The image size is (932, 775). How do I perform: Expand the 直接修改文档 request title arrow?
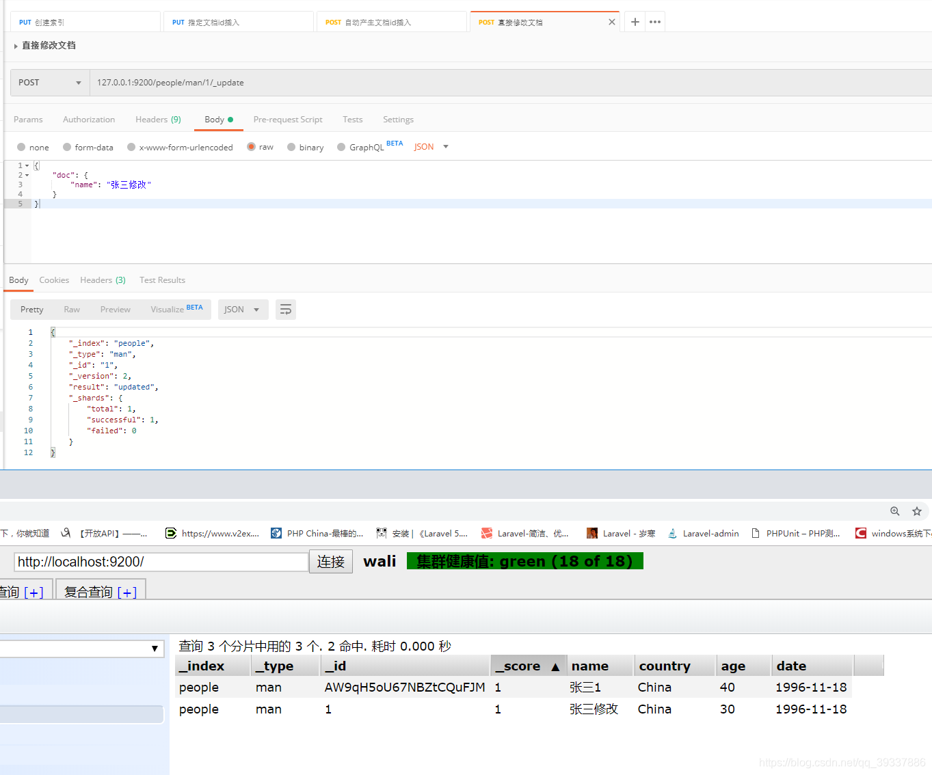click(16, 46)
